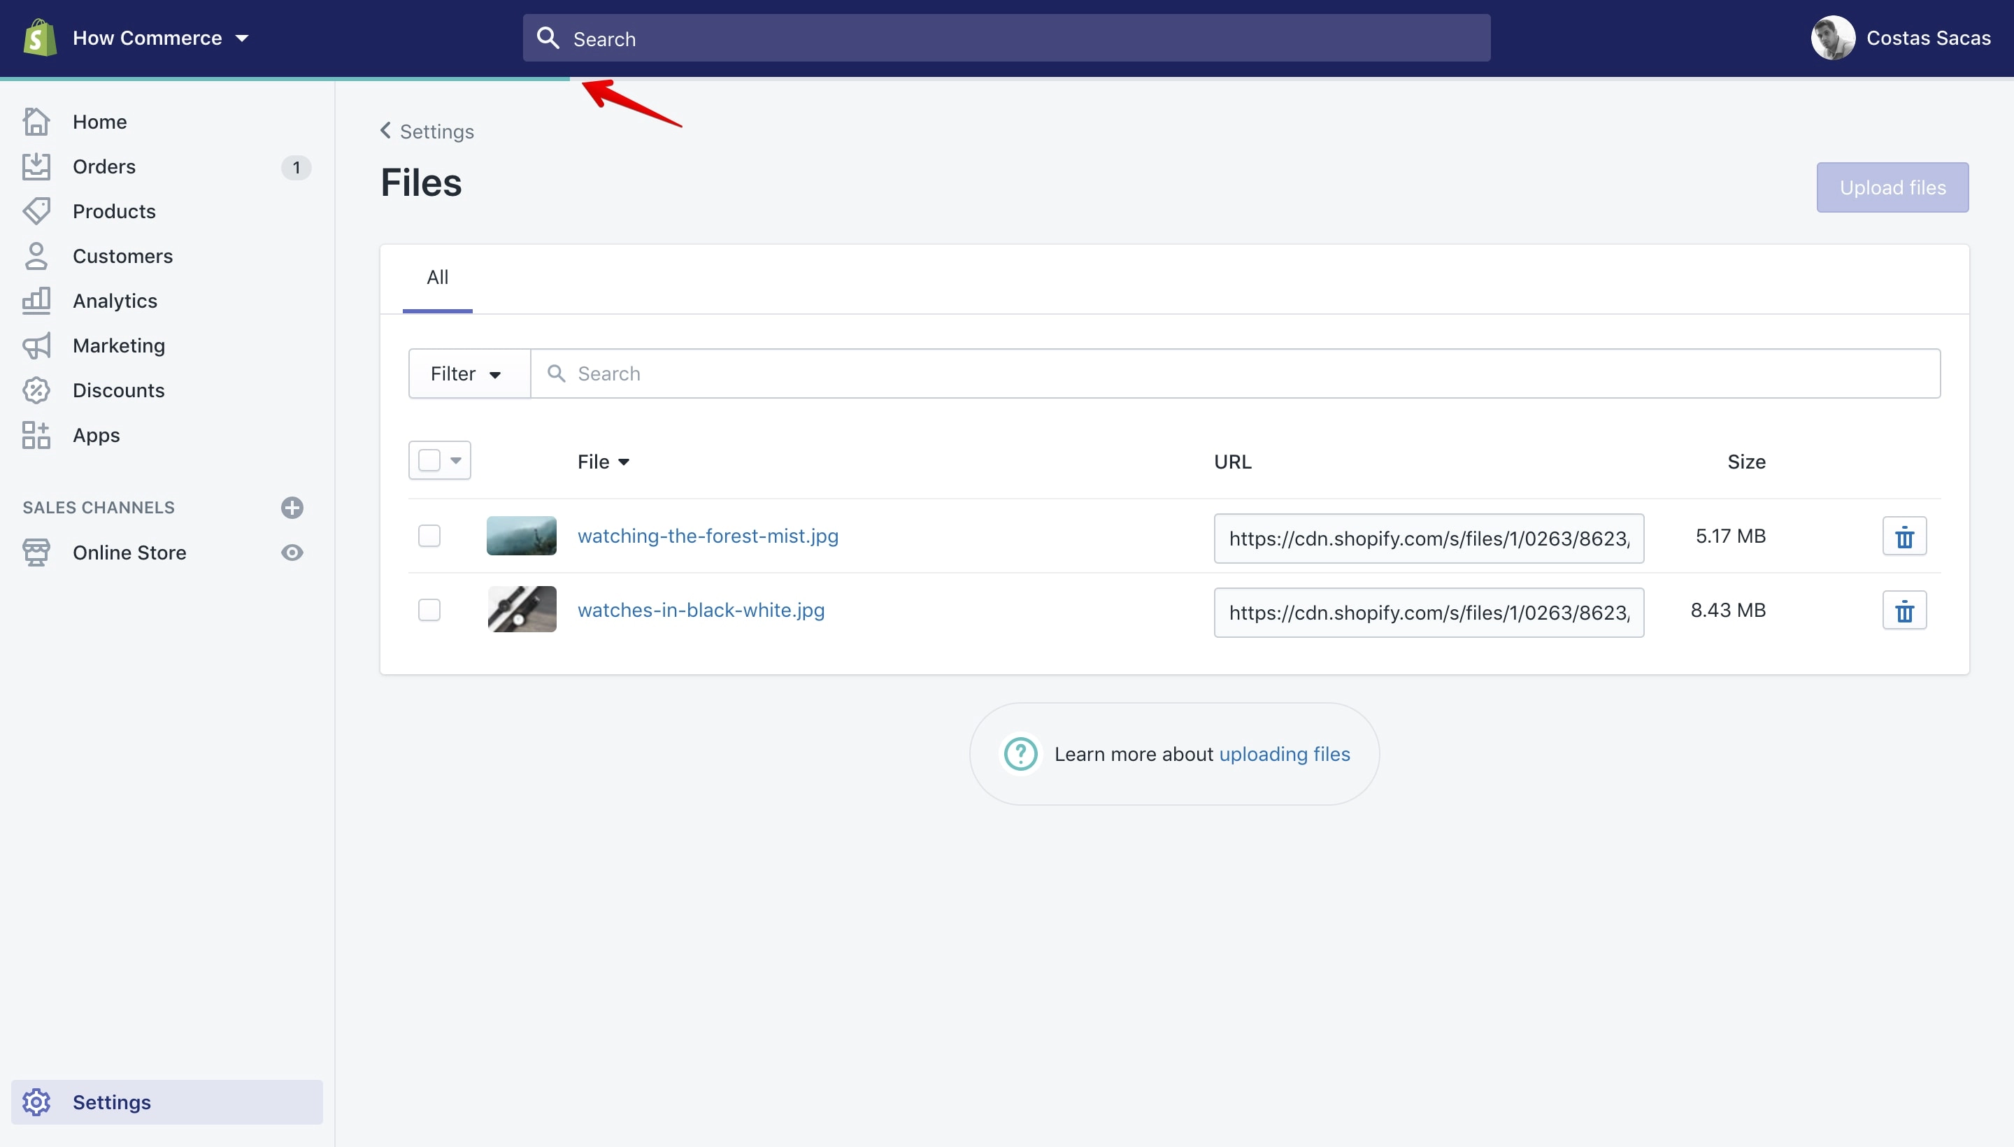The height and width of the screenshot is (1147, 2014).
Task: Open Online Store sales channel
Action: click(129, 553)
